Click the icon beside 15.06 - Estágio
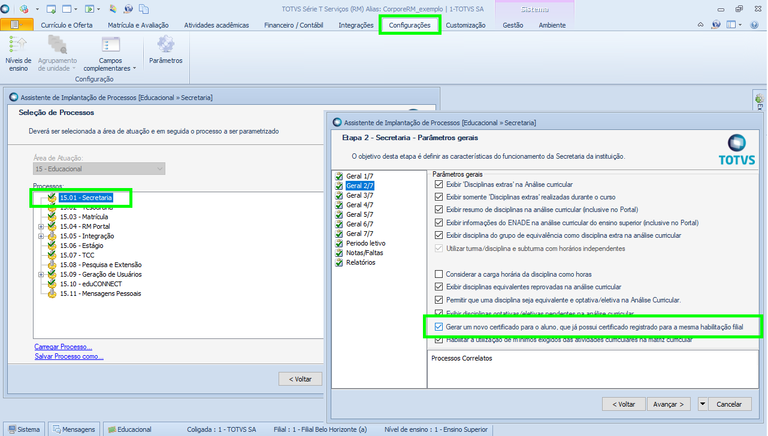Viewport: 768px width, 436px height. 52,246
